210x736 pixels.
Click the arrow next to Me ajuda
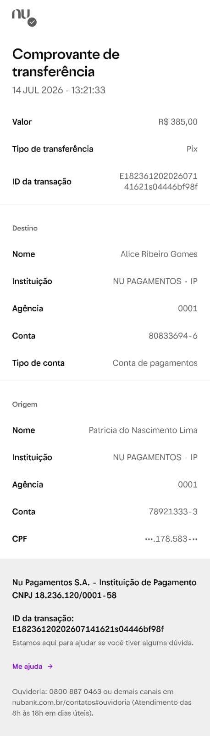coord(50,666)
